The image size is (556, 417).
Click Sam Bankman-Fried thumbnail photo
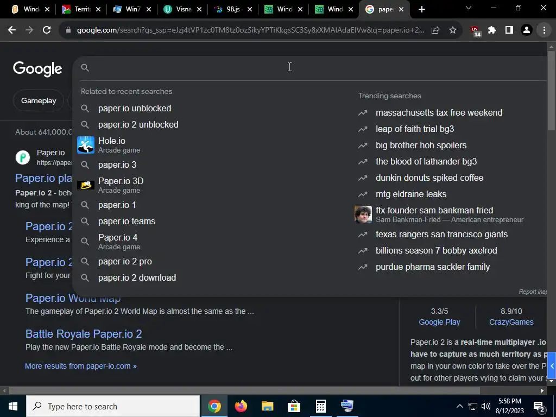[363, 214]
